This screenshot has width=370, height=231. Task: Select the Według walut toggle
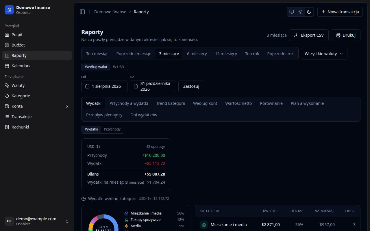click(96, 67)
